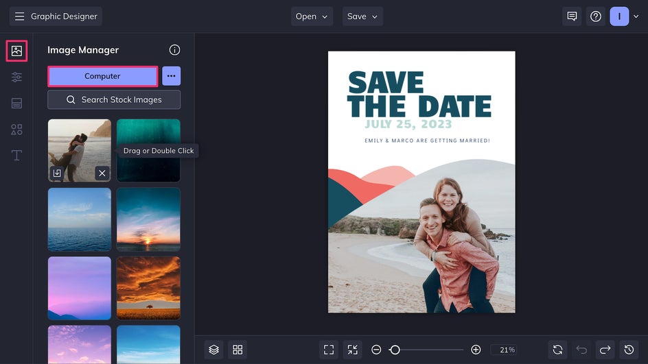The height and width of the screenshot is (364, 648).
Task: Select the SAVE THE DATE headline text
Action: pyautogui.click(x=419, y=95)
